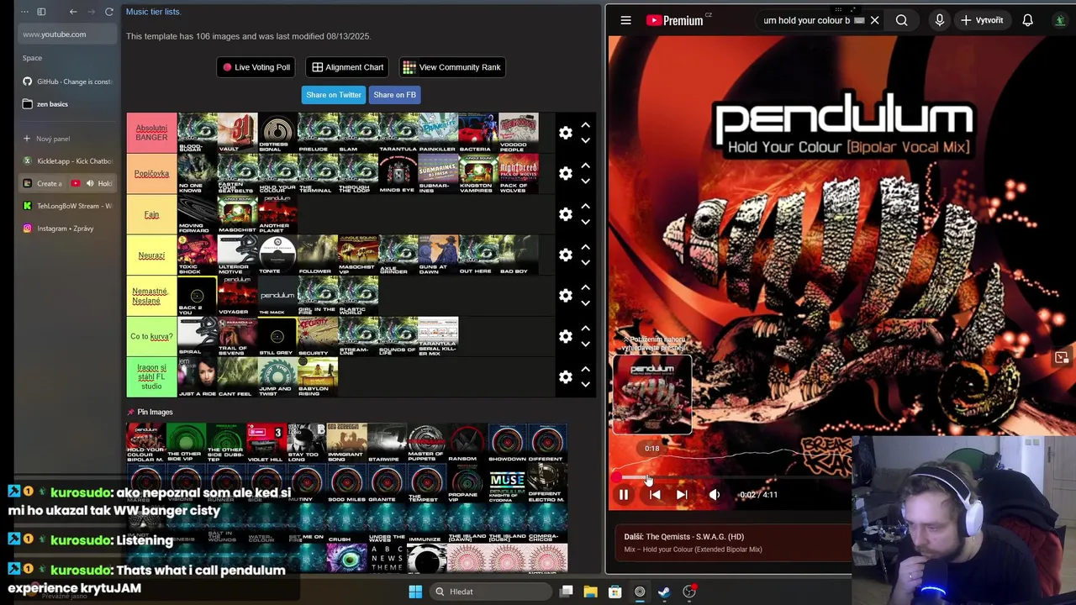Open Steam from taskbar
The width and height of the screenshot is (1076, 605).
coord(664,592)
